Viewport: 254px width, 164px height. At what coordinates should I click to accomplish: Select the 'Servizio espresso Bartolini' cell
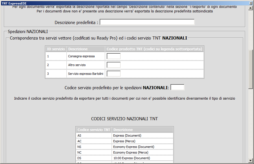[x=86, y=74]
